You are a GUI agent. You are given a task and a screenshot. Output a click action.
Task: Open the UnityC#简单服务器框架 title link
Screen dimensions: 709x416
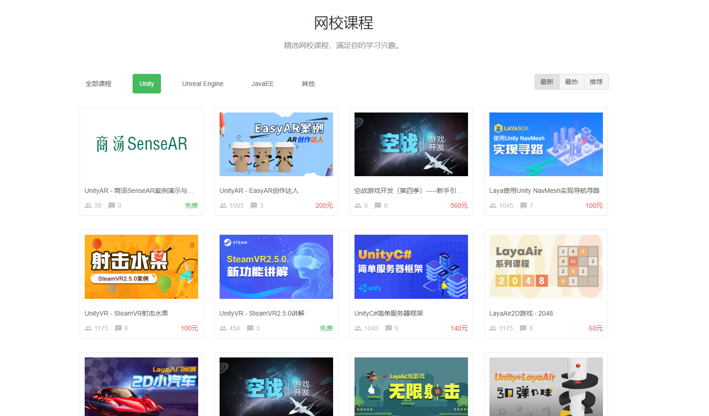389,313
